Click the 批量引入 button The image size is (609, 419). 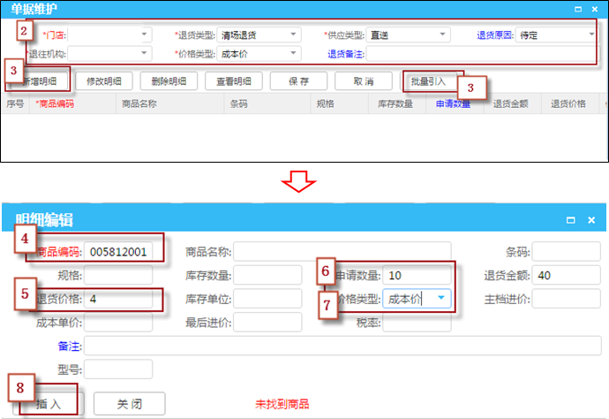pyautogui.click(x=428, y=81)
